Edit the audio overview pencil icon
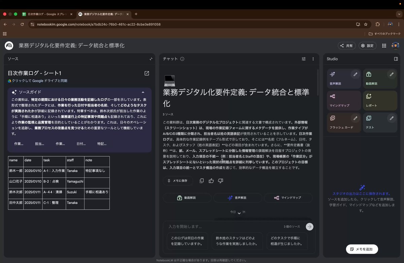The image size is (404, 263). click(x=355, y=74)
